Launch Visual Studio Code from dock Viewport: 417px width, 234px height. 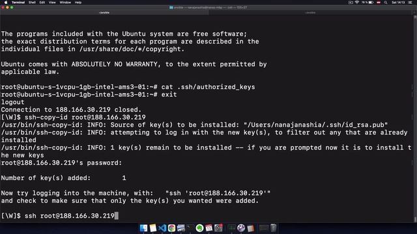pos(162,228)
